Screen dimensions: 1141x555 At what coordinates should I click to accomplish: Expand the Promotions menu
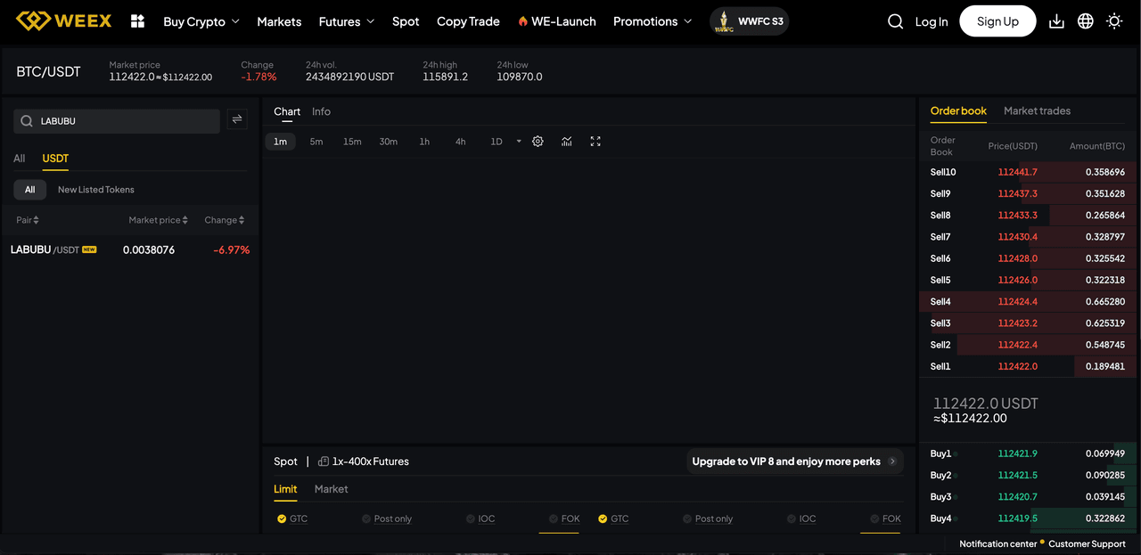(x=652, y=21)
